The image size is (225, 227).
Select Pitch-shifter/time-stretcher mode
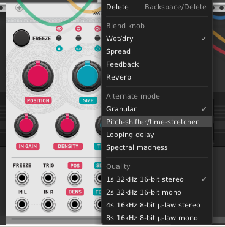(x=157, y=122)
